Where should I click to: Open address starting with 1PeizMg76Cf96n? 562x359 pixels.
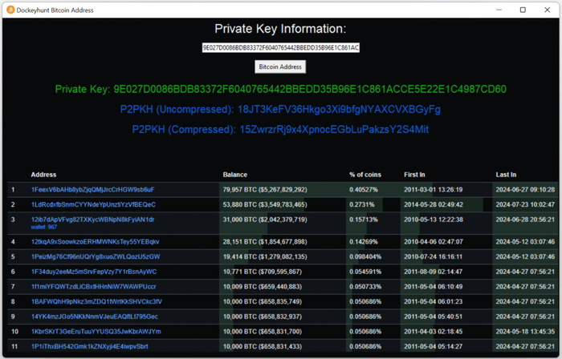95,256
